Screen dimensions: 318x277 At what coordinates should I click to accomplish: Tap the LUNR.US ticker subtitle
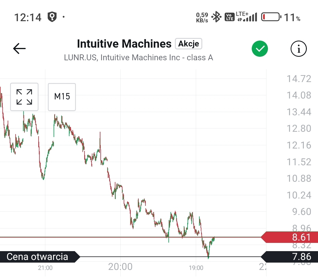click(x=138, y=58)
